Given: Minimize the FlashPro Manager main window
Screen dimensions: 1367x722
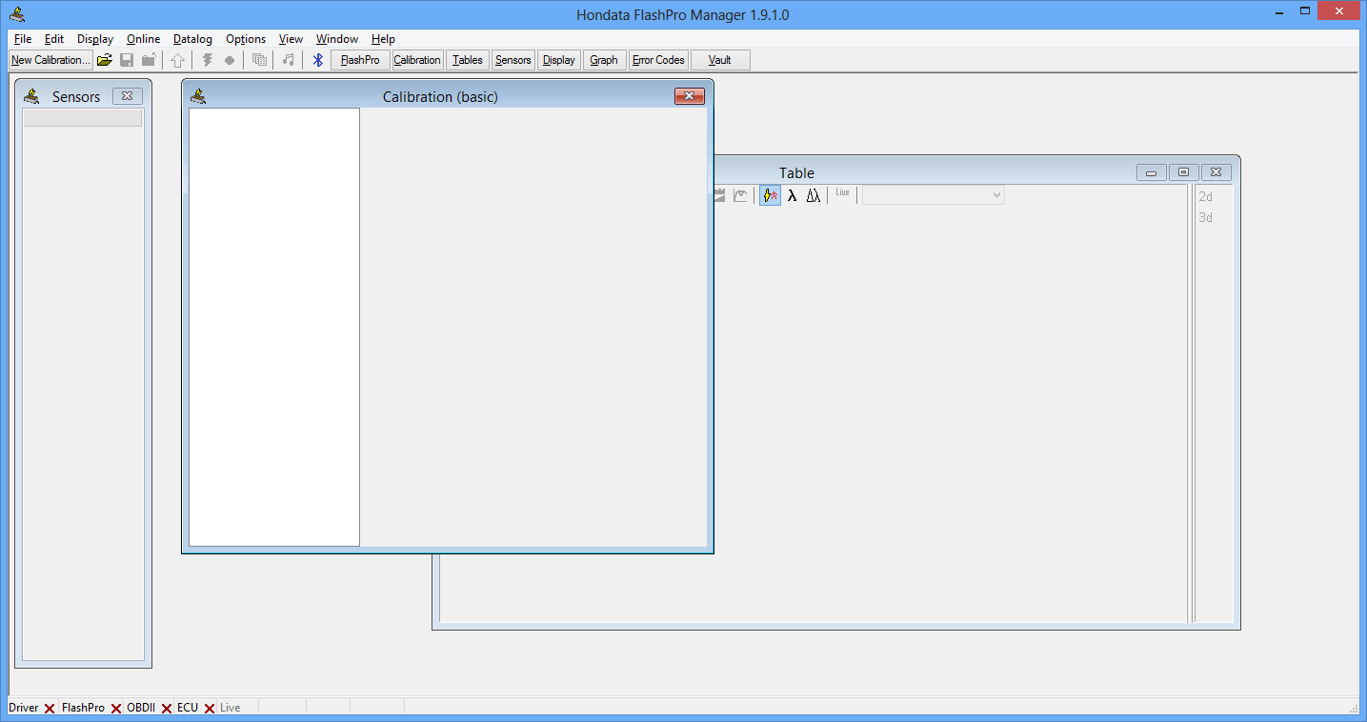Looking at the screenshot, I should click(1279, 12).
